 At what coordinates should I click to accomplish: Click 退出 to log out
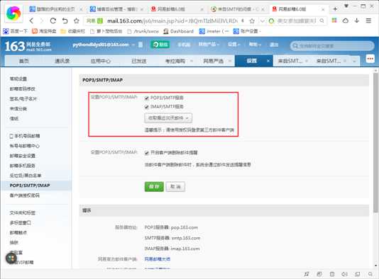(274, 45)
